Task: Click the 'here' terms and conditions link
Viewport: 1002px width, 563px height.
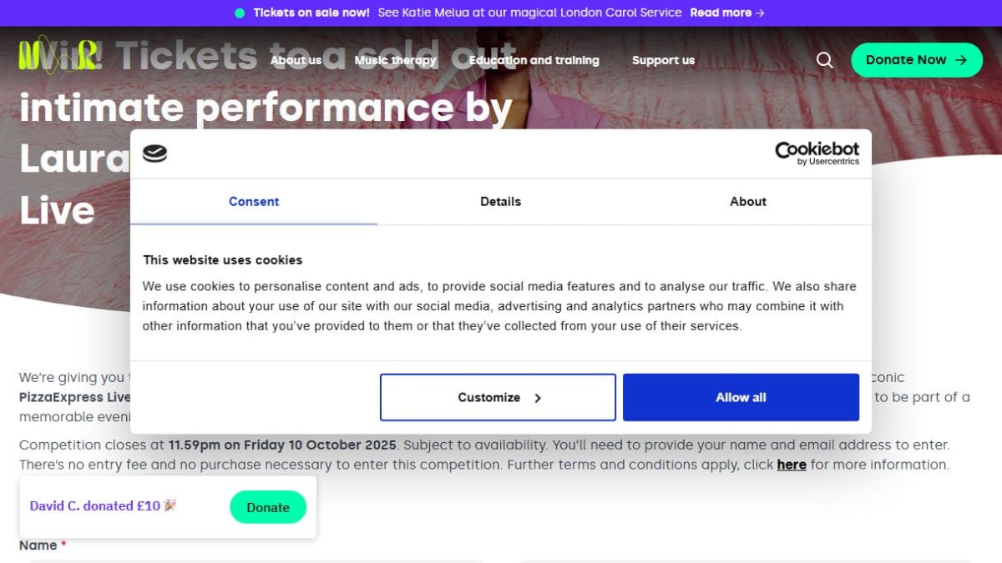Action: [792, 465]
